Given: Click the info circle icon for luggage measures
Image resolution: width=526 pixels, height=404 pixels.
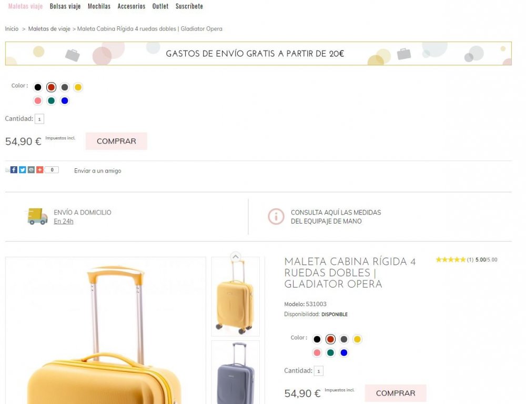Looking at the screenshot, I should click(276, 216).
